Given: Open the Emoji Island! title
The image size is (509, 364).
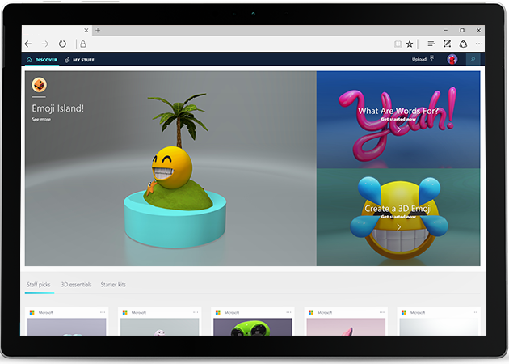Looking at the screenshot, I should click(58, 108).
